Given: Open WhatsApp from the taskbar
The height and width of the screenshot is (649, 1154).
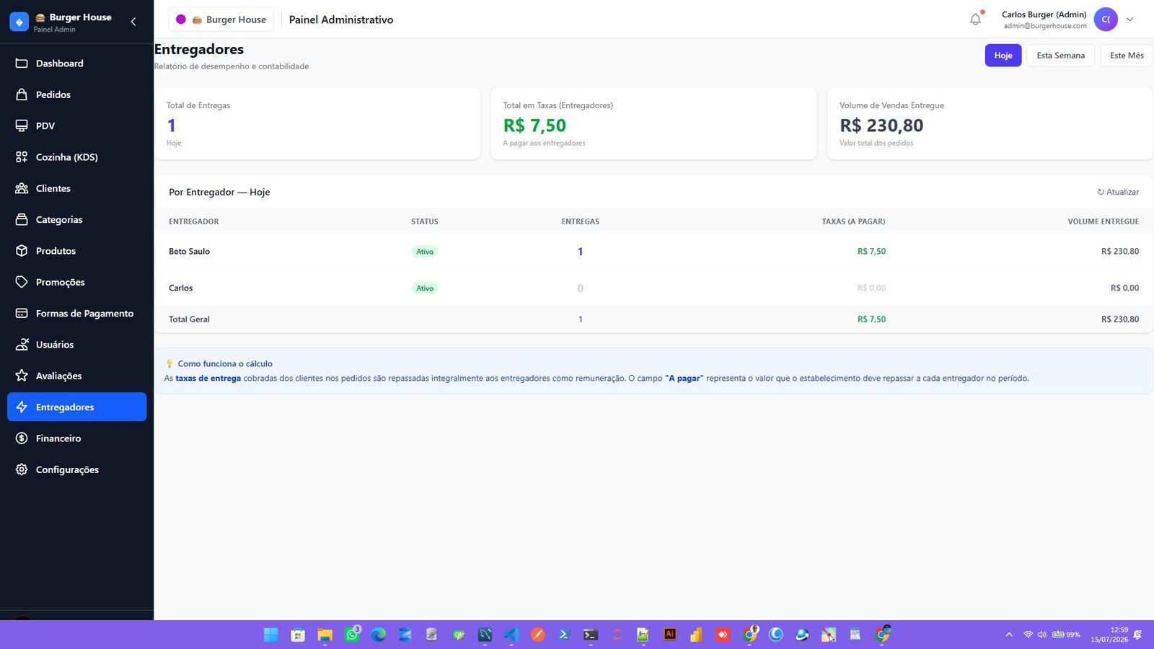Looking at the screenshot, I should point(352,635).
